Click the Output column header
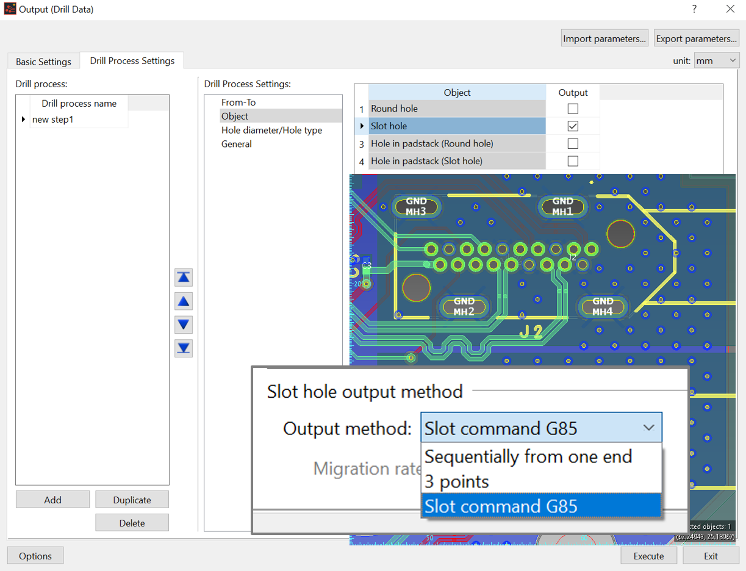Image resolution: width=746 pixels, height=571 pixels. (x=573, y=92)
